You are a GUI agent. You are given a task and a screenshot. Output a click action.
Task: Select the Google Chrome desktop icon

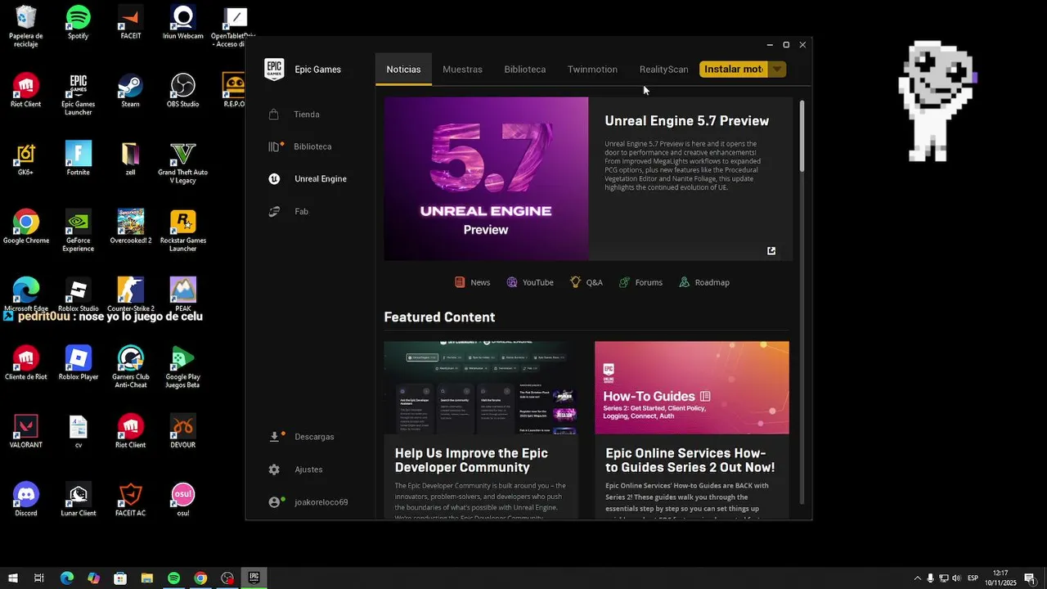tap(25, 227)
